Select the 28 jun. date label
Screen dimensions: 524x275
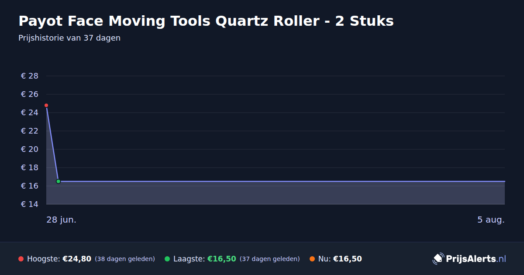[x=62, y=220]
